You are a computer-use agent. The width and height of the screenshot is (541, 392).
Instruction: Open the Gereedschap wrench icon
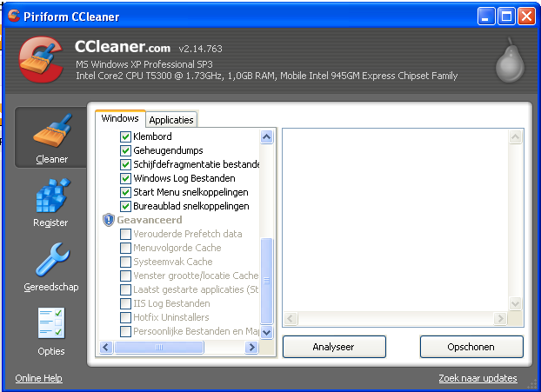[x=52, y=259]
